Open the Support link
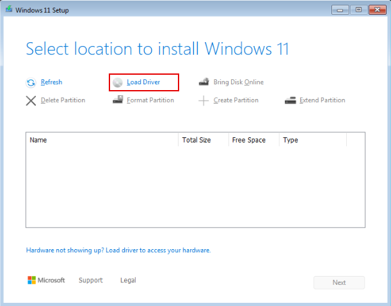 (90, 280)
